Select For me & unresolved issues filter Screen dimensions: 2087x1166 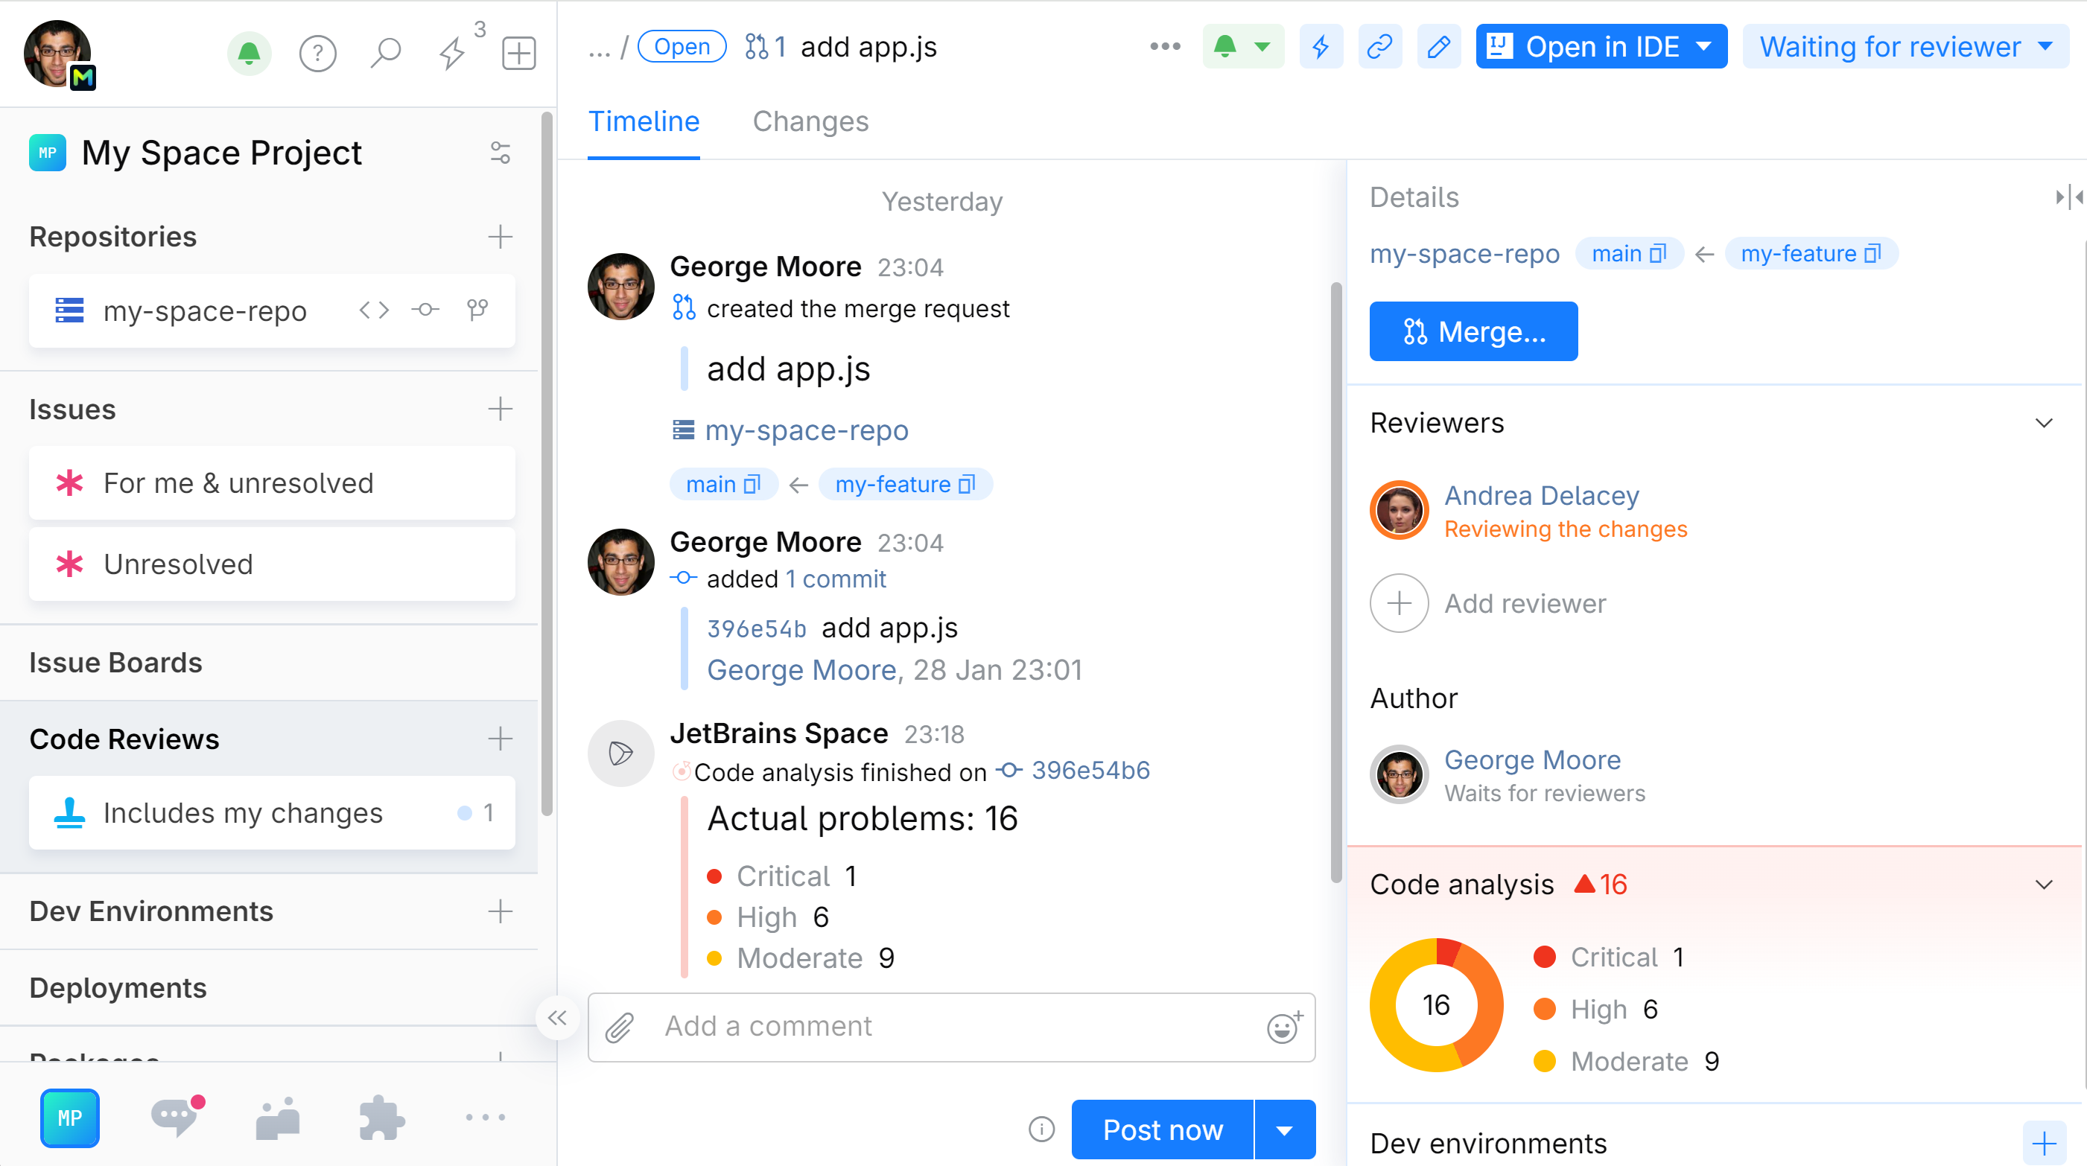pyautogui.click(x=271, y=482)
